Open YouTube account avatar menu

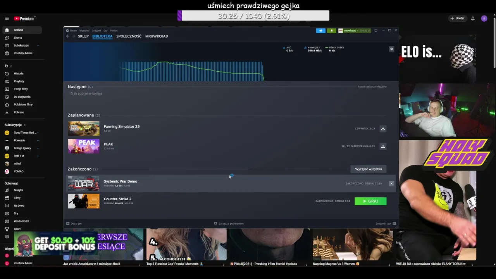[484, 18]
